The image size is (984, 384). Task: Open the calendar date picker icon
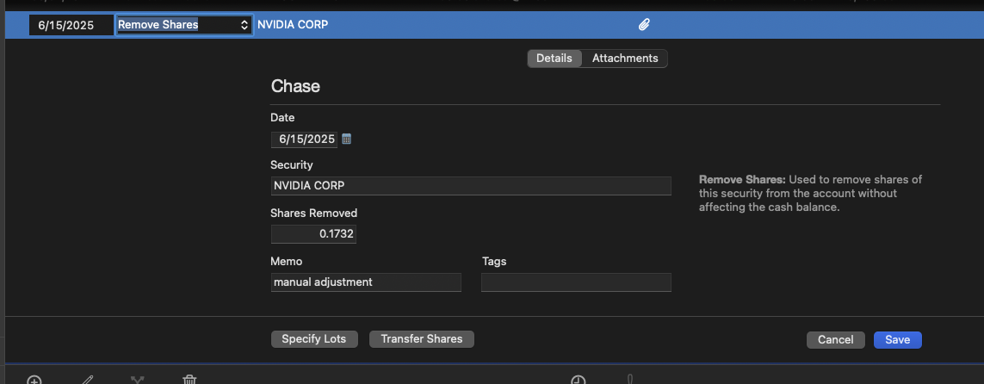[x=346, y=139]
